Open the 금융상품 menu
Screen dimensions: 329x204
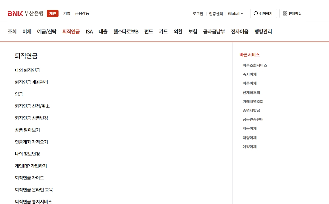pyautogui.click(x=82, y=13)
